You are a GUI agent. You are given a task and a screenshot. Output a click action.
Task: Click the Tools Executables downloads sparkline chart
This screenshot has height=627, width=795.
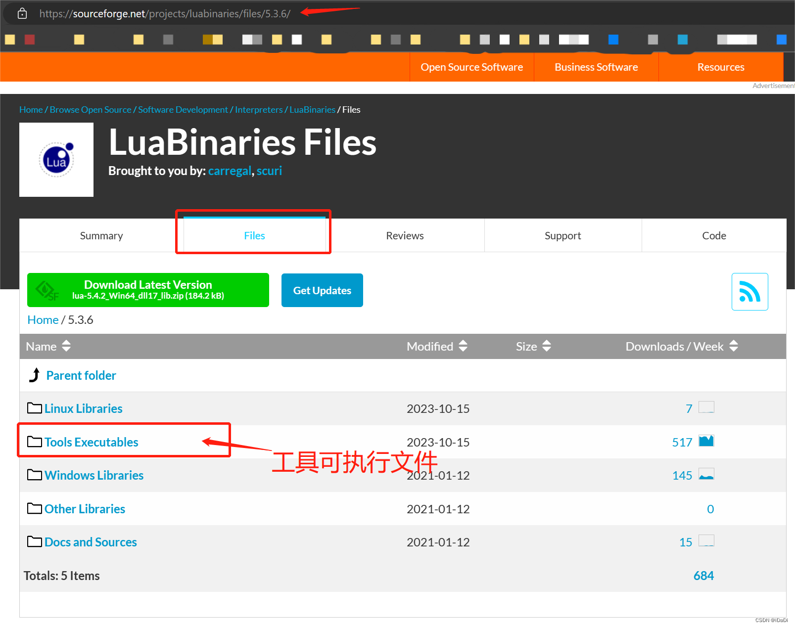[x=706, y=441]
